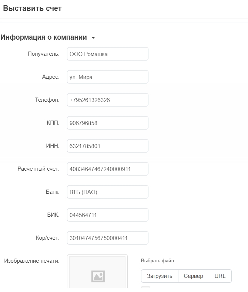Click the Изображение печати preview thumbnail
Viewport: 248px width, 292px height.
click(97, 272)
